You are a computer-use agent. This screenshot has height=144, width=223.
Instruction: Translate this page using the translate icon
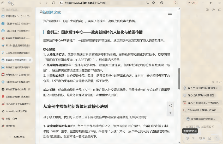[147, 3]
